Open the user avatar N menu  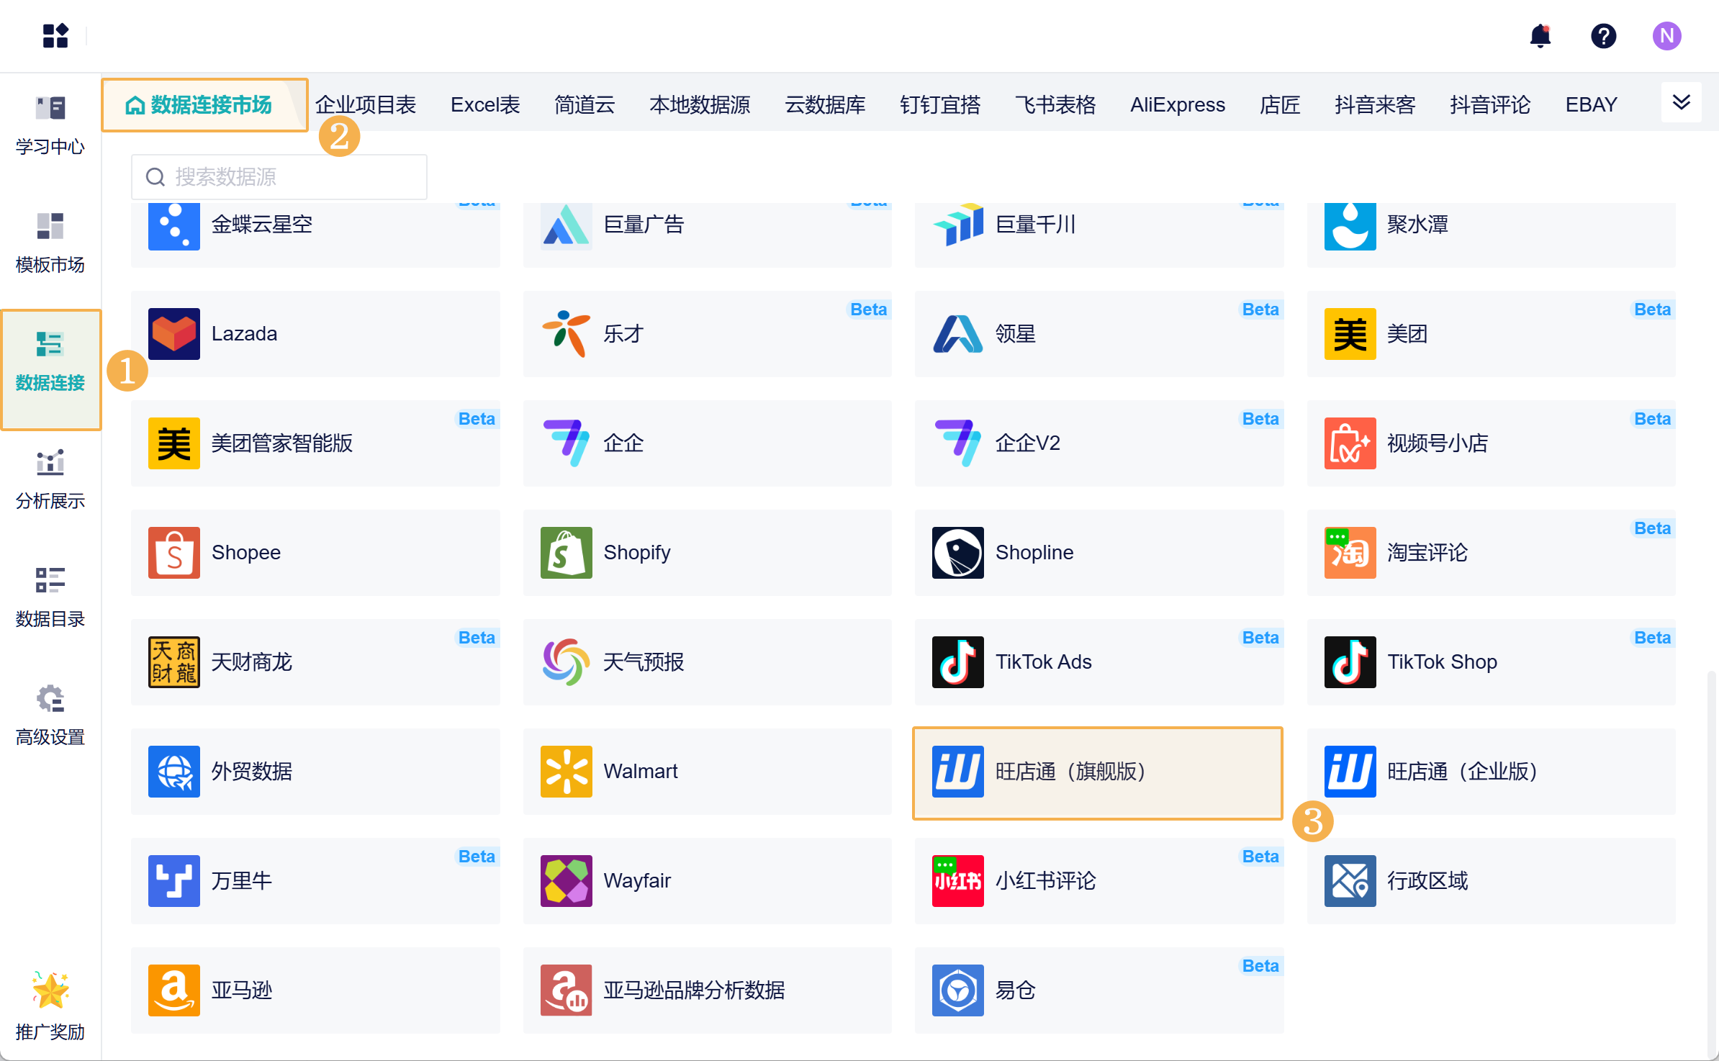(1666, 36)
